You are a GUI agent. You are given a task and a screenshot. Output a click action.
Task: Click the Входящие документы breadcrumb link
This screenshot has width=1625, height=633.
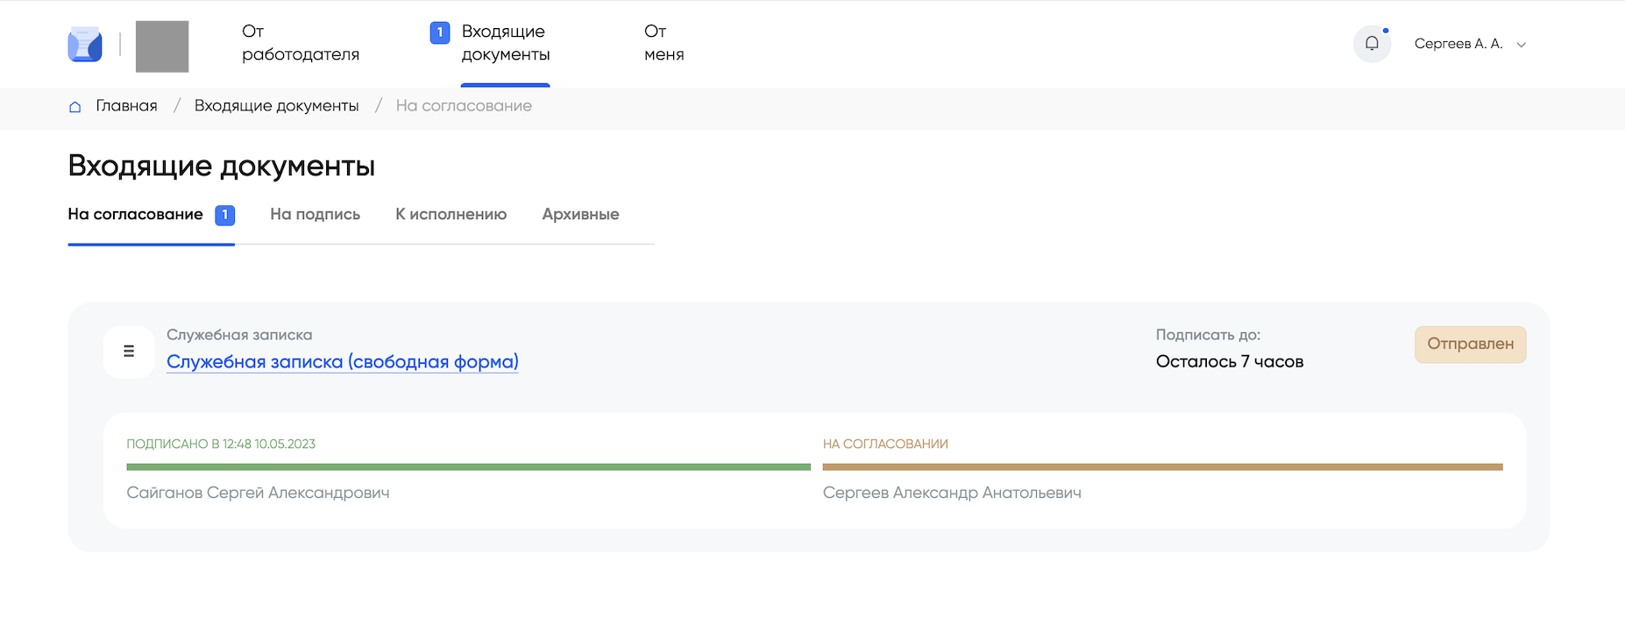click(276, 106)
